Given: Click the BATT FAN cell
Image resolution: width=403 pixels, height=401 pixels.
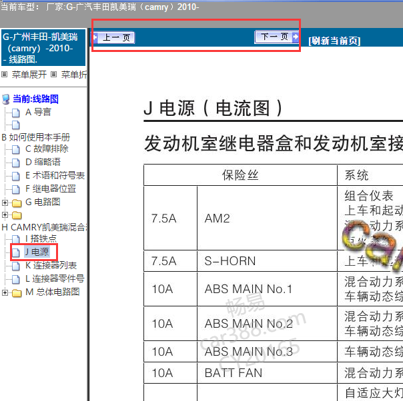Looking at the screenshot, I should 267,373.
